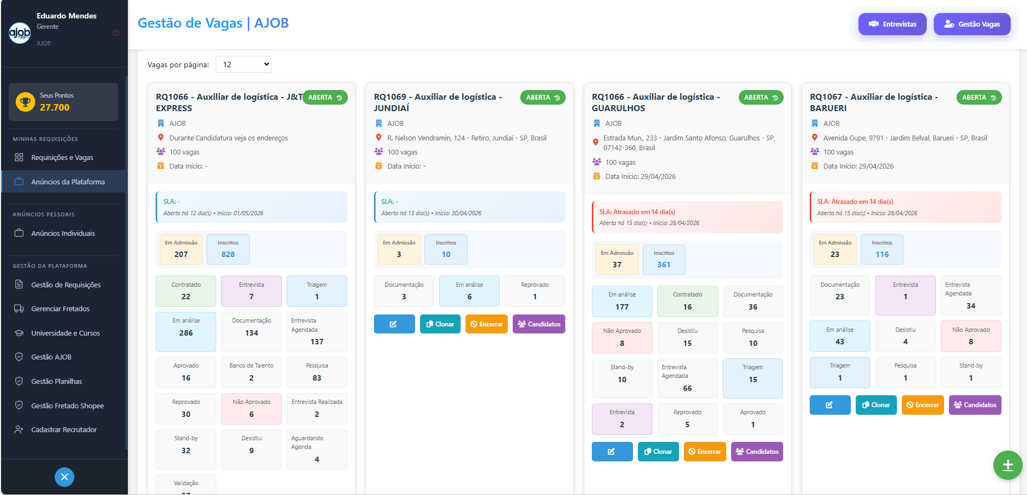
Task: Click Em análise 43 tile on BARUERI
Action: click(840, 336)
